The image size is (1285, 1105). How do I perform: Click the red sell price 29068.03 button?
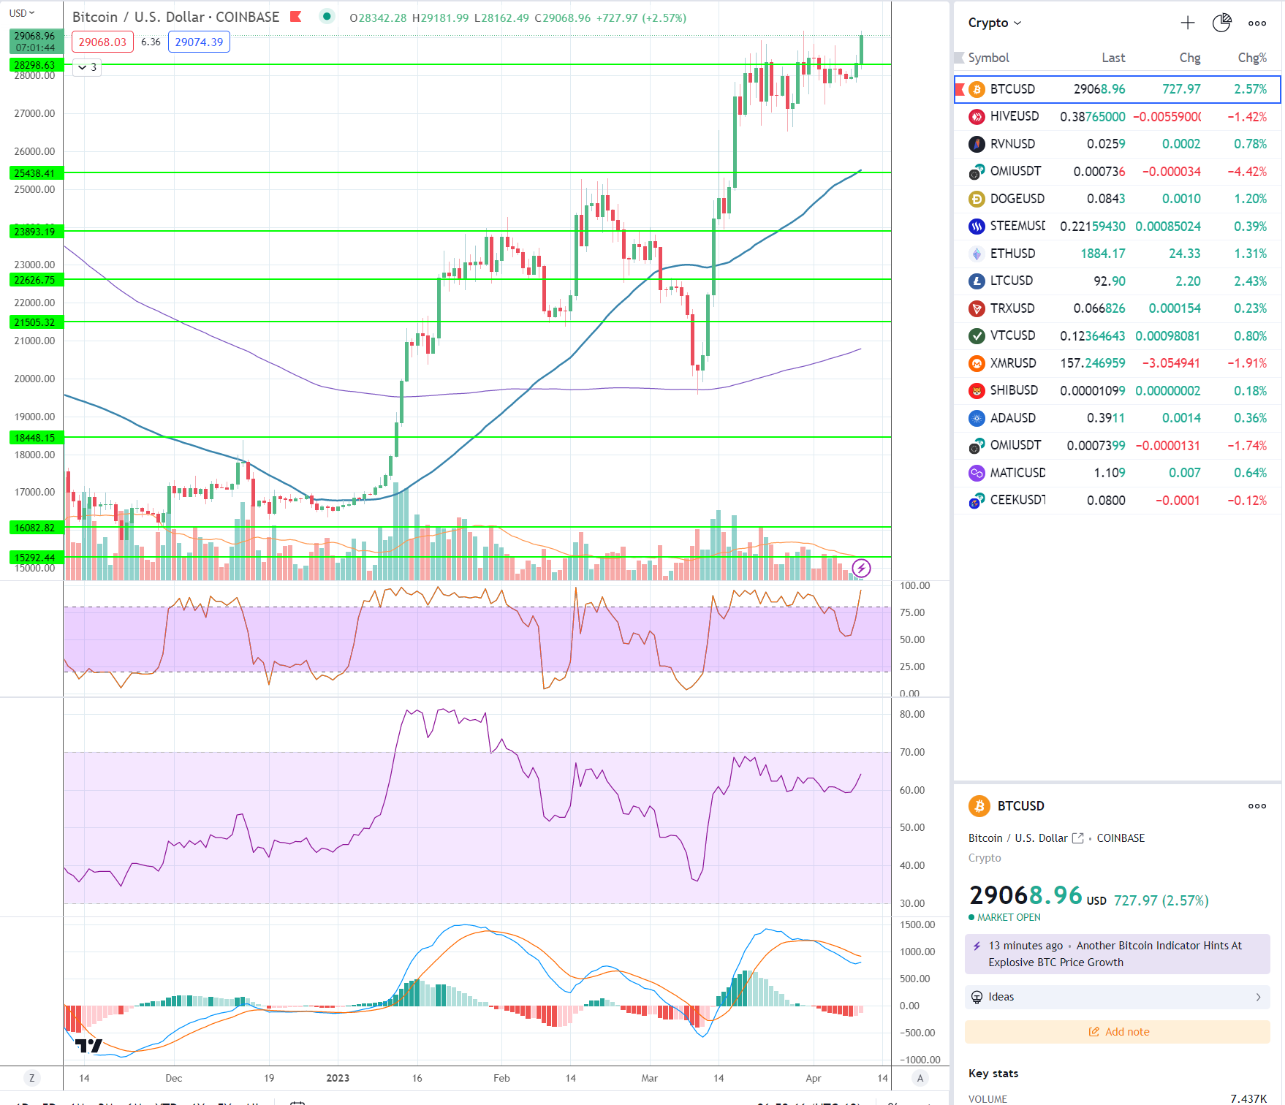tap(102, 42)
